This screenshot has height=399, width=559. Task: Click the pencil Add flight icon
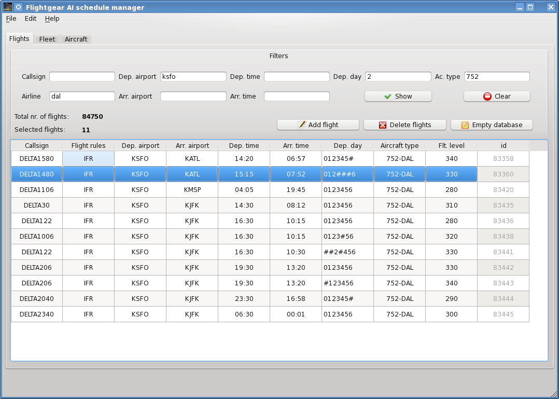pos(301,125)
